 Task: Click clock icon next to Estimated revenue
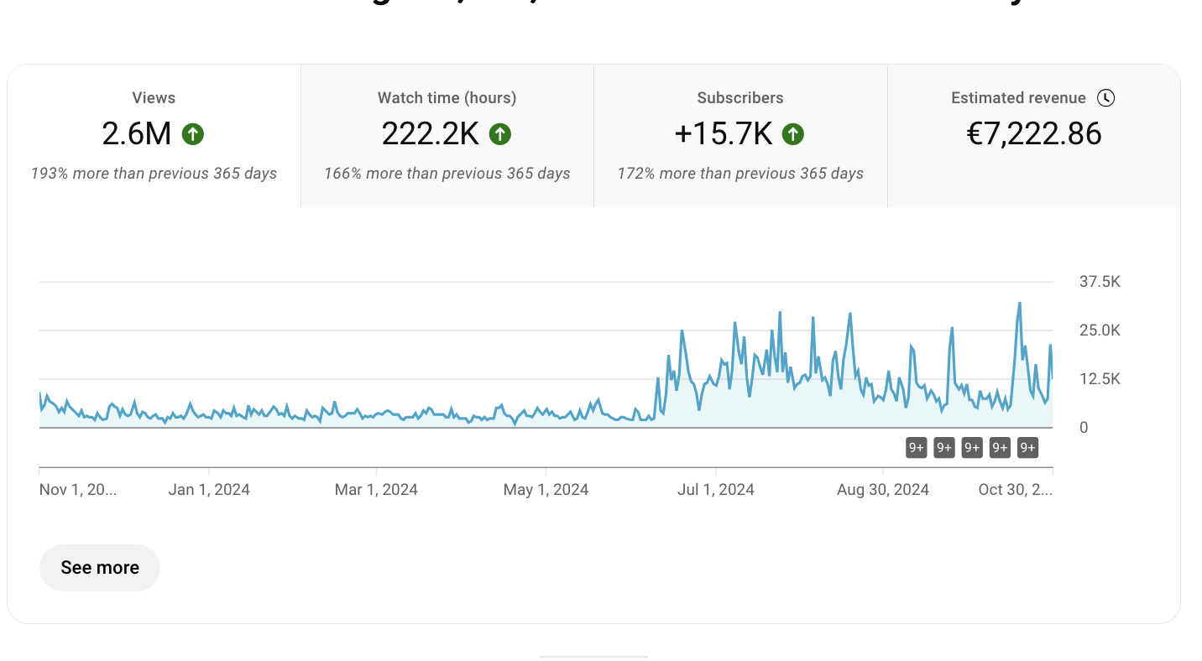pyautogui.click(x=1106, y=98)
